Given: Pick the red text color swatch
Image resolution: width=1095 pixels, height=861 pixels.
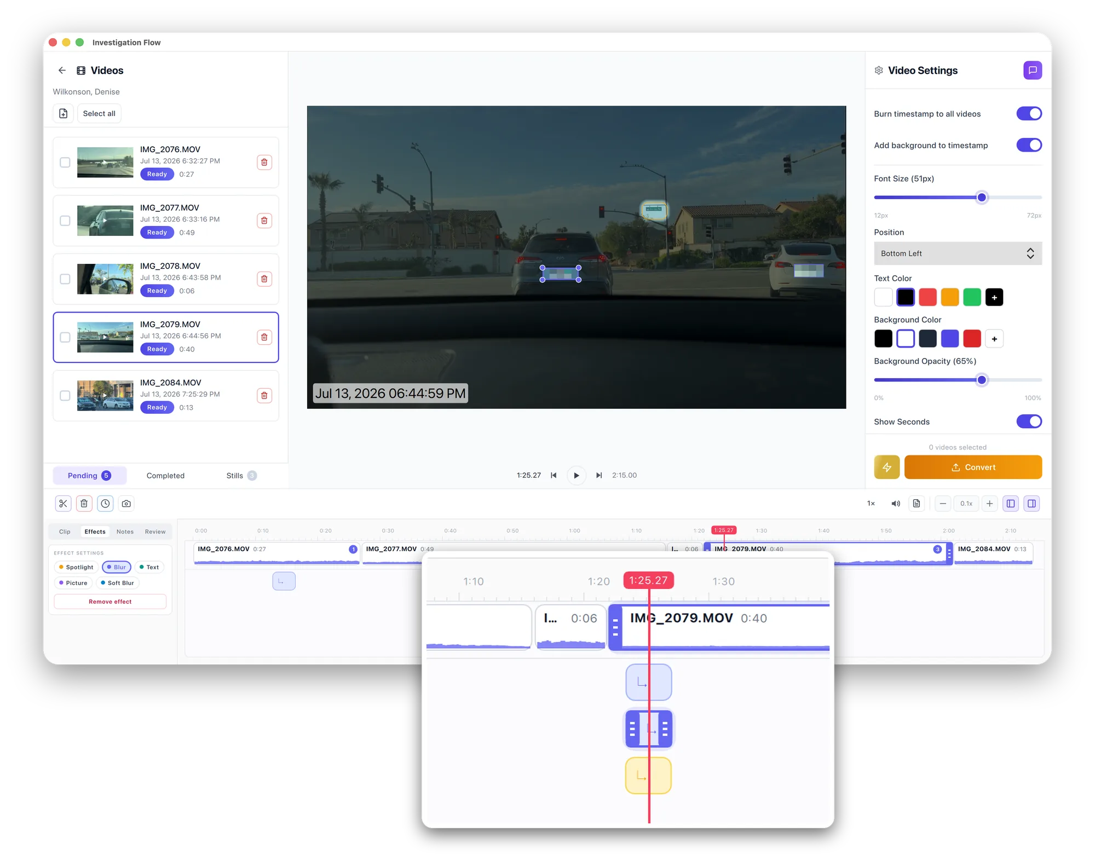Looking at the screenshot, I should tap(927, 297).
